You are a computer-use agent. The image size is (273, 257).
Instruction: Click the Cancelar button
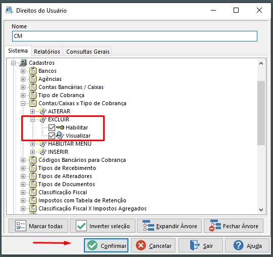tap(153, 245)
